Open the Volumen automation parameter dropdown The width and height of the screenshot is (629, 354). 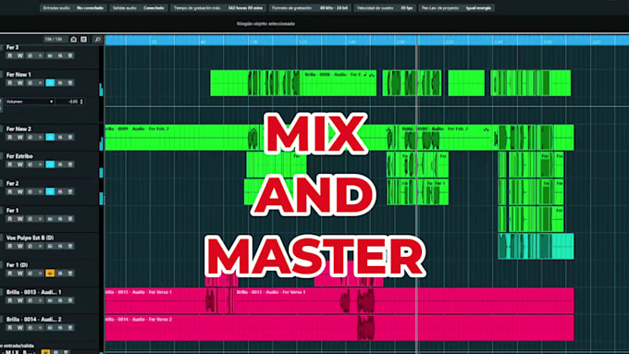pos(30,102)
